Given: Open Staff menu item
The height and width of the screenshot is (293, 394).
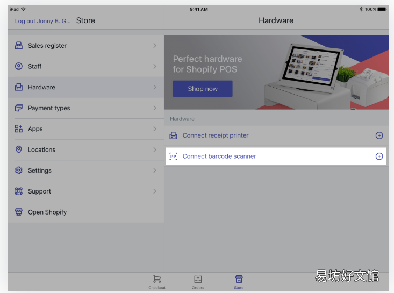Looking at the screenshot, I should tap(85, 66).
